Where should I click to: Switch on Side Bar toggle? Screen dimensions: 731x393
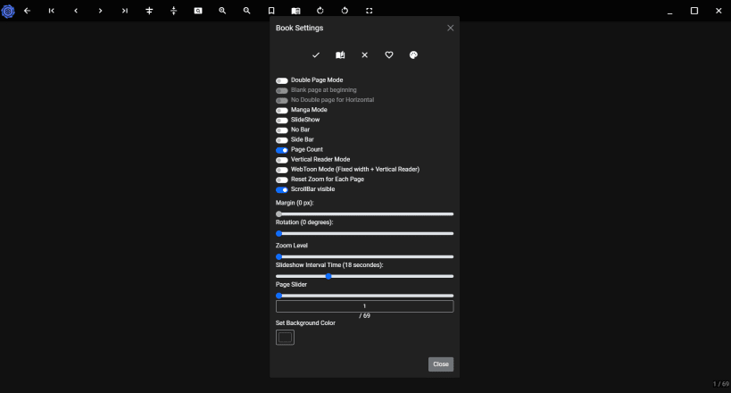[x=281, y=140]
